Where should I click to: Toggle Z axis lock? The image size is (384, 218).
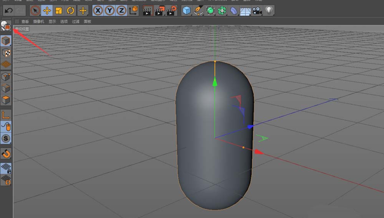click(x=121, y=10)
